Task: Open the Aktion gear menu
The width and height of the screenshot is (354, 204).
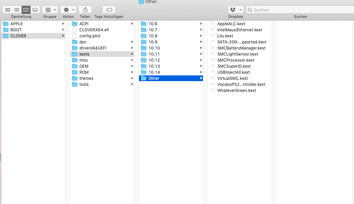Action: click(x=68, y=10)
